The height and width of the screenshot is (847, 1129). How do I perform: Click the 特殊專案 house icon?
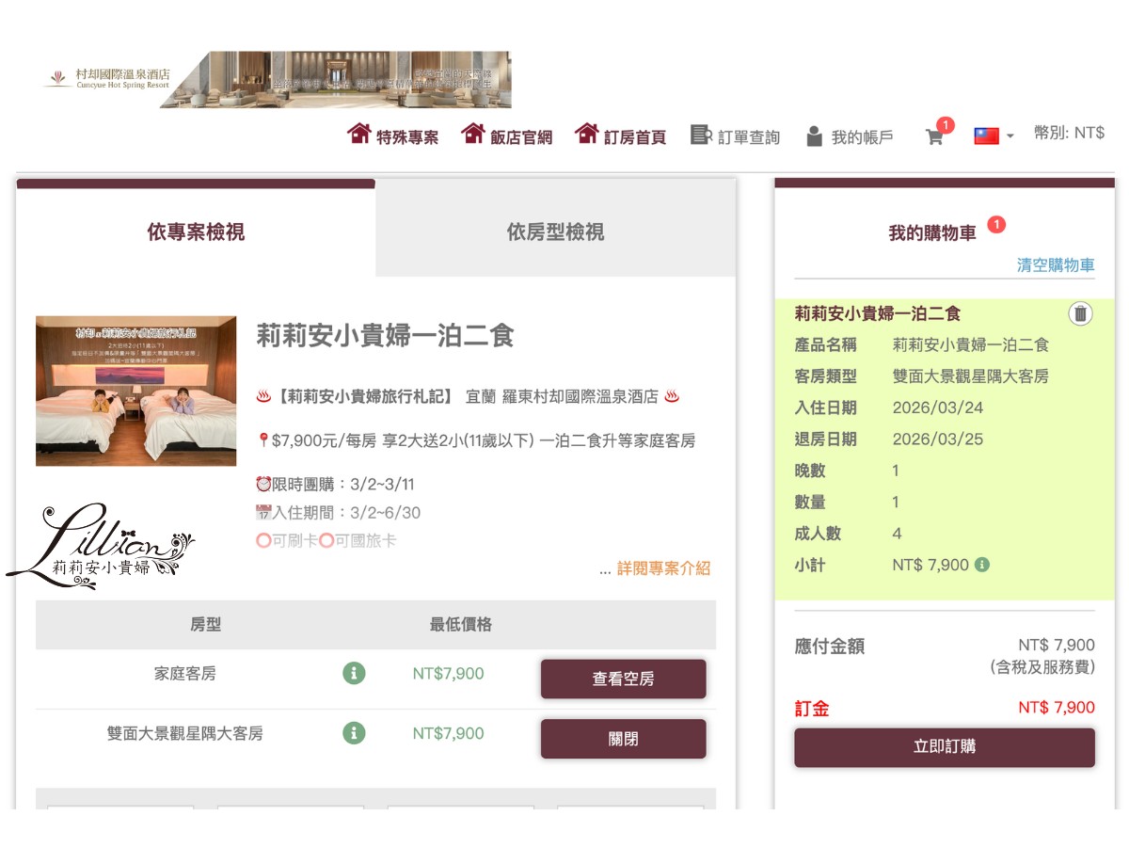click(358, 135)
